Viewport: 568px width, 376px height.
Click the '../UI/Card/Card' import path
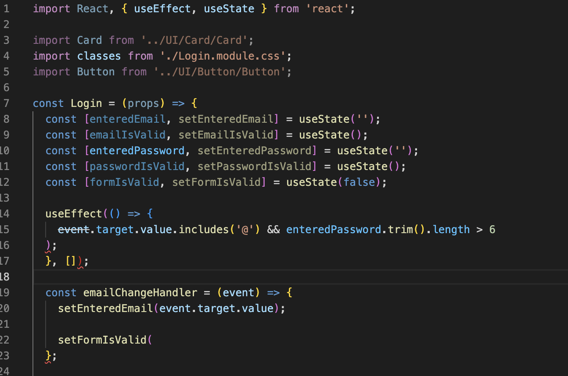click(194, 40)
